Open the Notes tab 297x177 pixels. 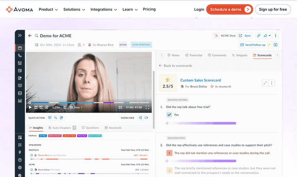coord(173,55)
